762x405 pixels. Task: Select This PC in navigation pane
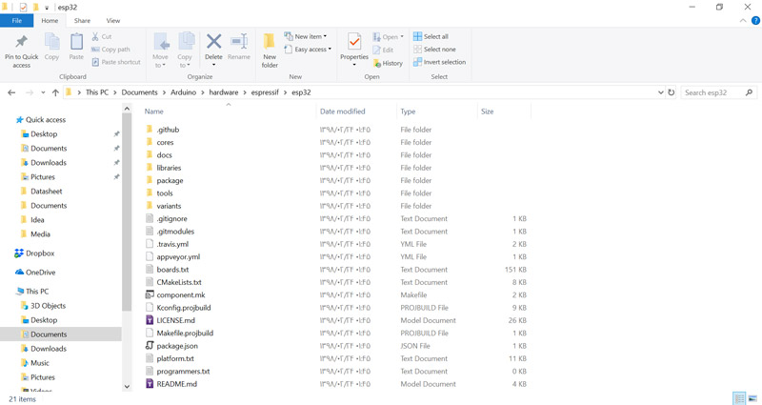[x=37, y=292]
